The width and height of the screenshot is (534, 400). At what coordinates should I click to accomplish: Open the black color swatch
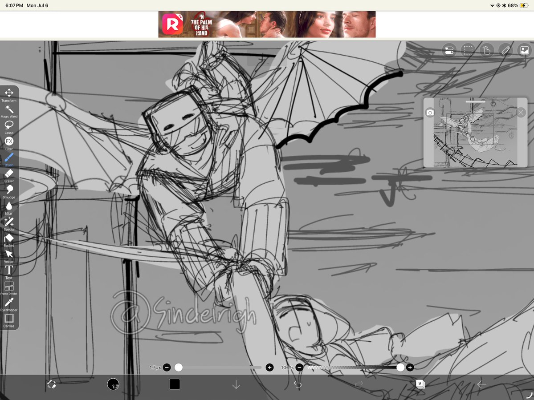pyautogui.click(x=175, y=384)
